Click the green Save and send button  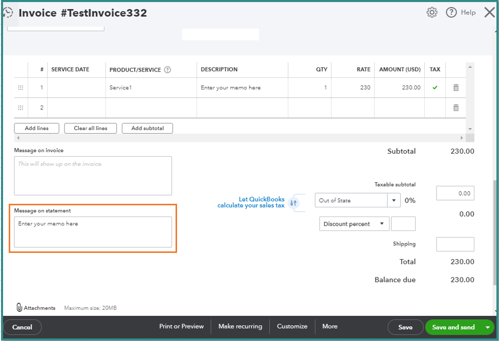(x=453, y=327)
